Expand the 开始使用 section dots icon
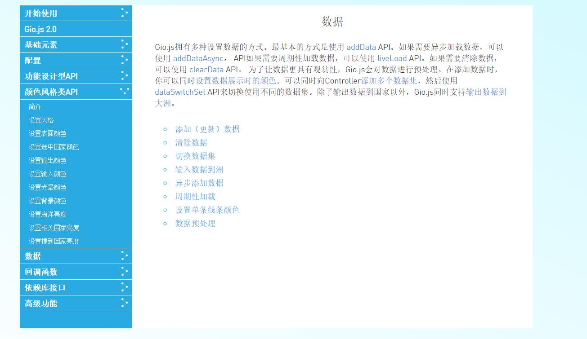Screen dimensions: 587x339 [x=125, y=13]
